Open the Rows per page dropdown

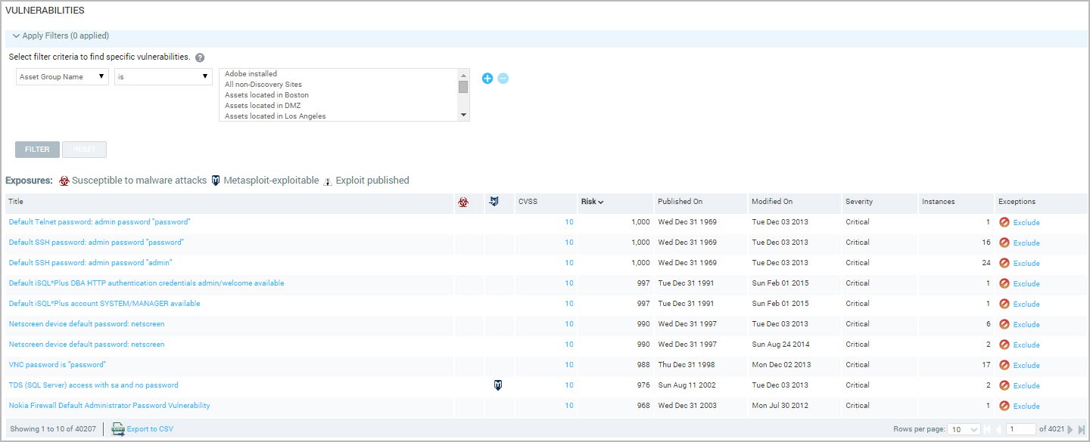point(965,429)
